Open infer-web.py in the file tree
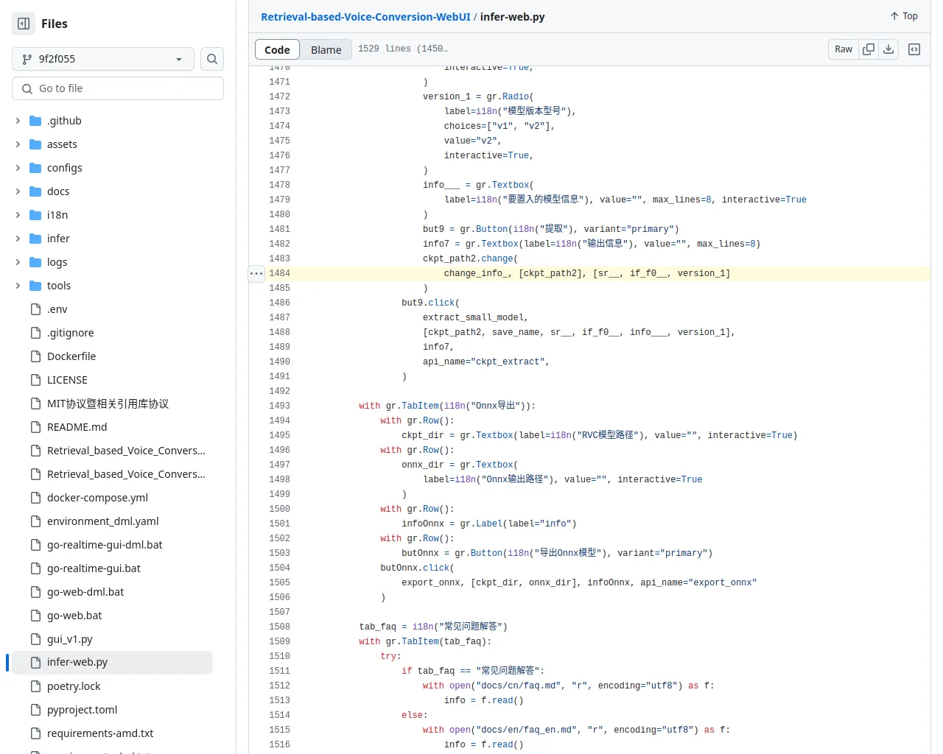This screenshot has width=943, height=754. (x=112, y=663)
